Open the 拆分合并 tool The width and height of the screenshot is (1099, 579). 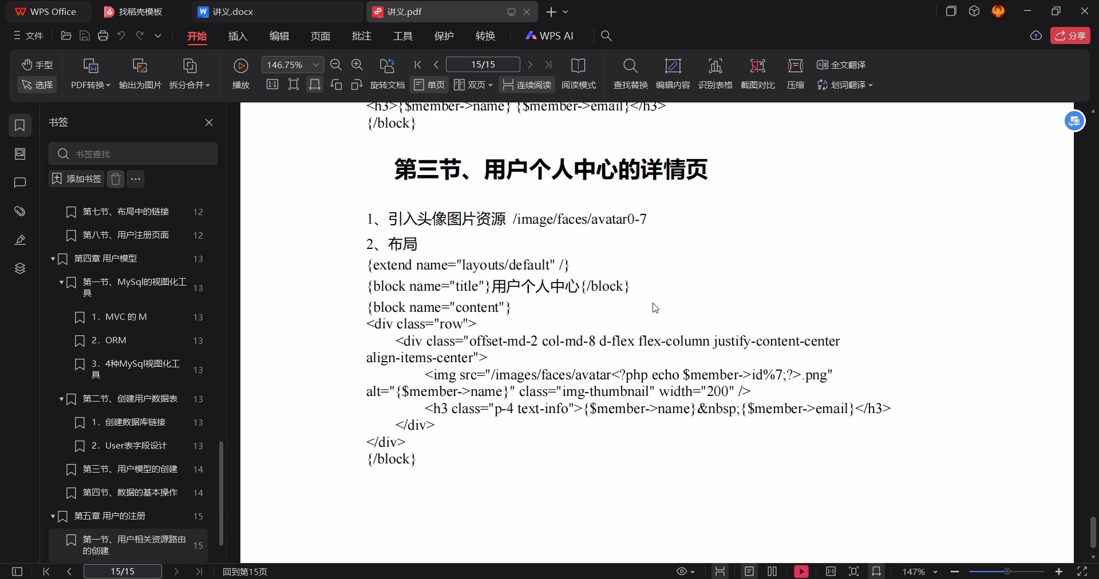[x=190, y=73]
